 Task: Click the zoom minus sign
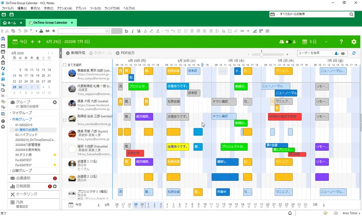tap(248, 55)
